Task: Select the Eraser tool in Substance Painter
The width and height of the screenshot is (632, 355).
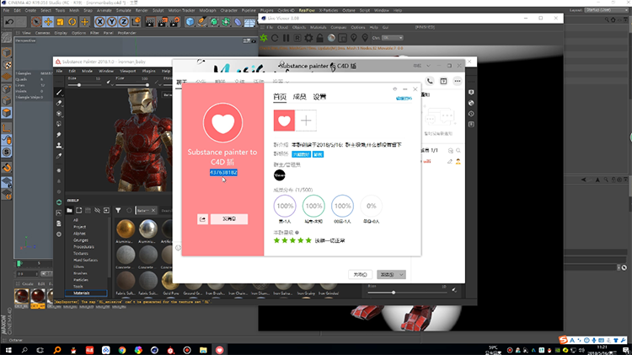Action: coord(59,103)
